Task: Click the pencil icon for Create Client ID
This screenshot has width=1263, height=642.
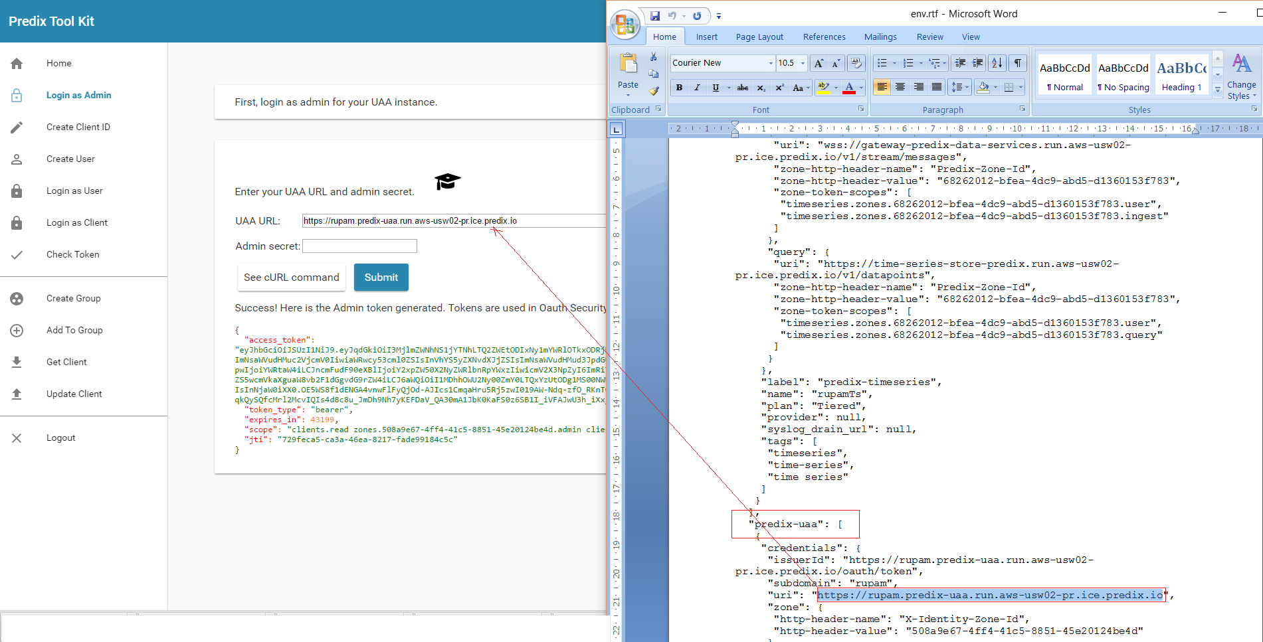Action: tap(17, 127)
